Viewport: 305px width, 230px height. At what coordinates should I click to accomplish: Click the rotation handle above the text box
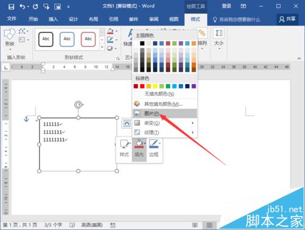coord(79,105)
